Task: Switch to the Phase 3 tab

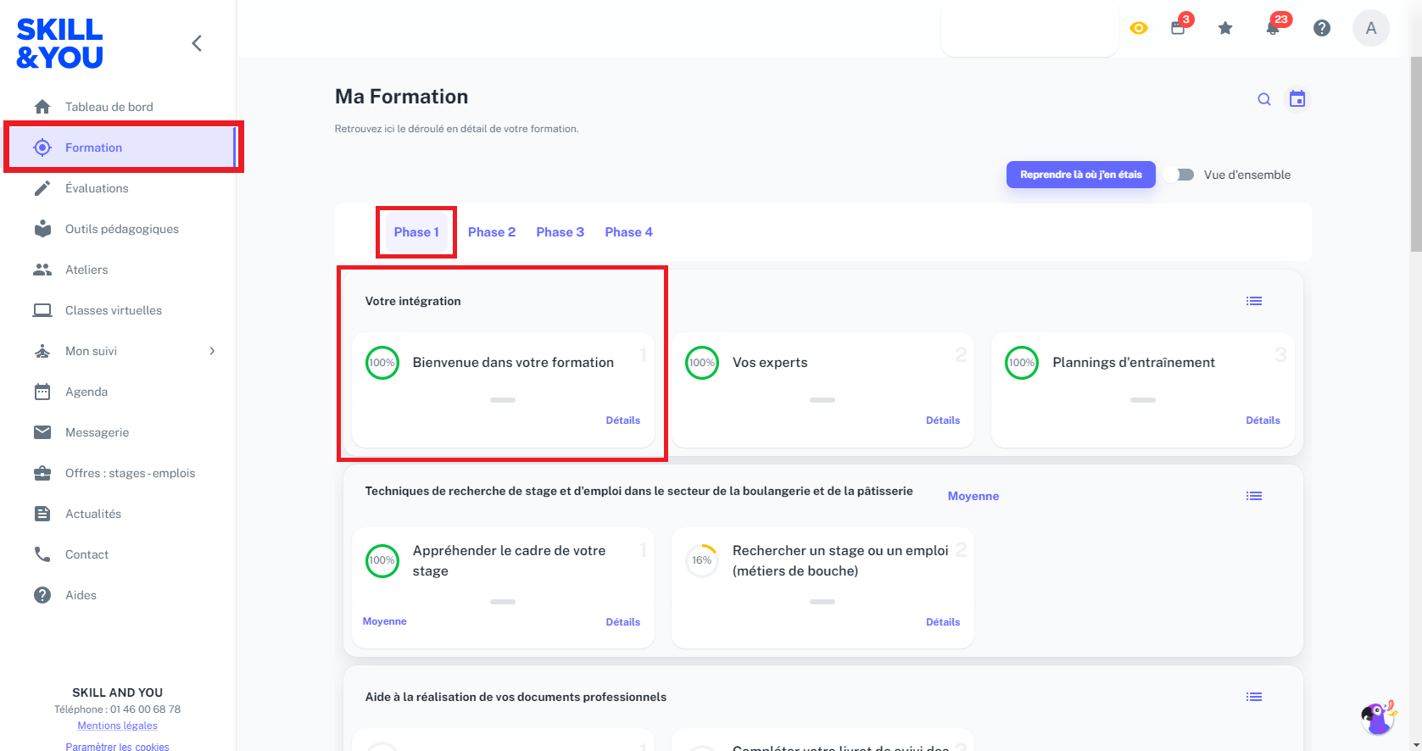Action: (560, 232)
